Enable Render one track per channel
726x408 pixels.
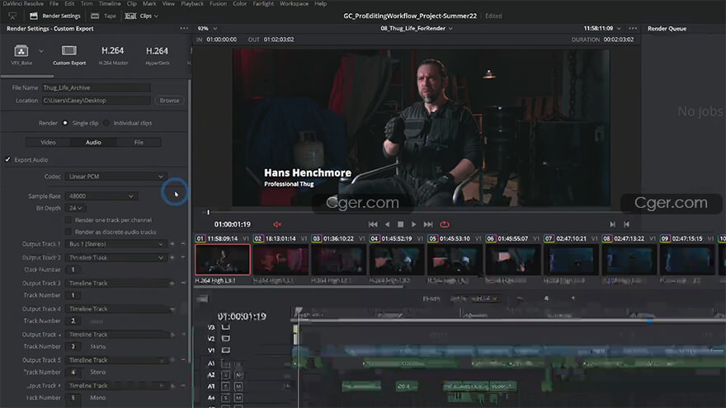[x=68, y=220]
